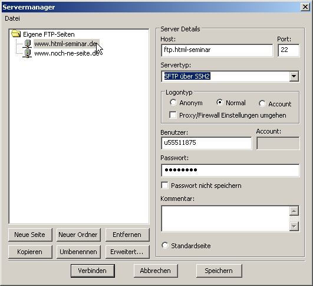The height and width of the screenshot is (286, 313).
Task: Click Verbinden to connect
Action: click(93, 271)
